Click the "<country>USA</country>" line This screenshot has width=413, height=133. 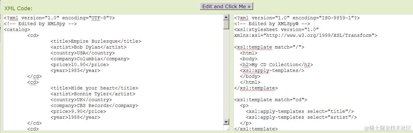coord(82,53)
